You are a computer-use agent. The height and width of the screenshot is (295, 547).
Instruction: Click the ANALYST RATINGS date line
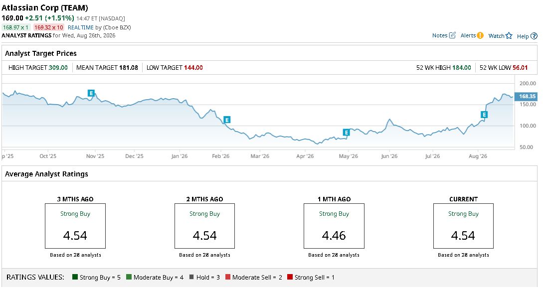pos(58,35)
